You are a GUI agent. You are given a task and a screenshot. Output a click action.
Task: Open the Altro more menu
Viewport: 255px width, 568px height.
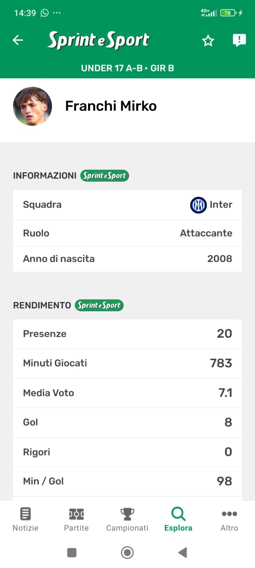point(229,519)
